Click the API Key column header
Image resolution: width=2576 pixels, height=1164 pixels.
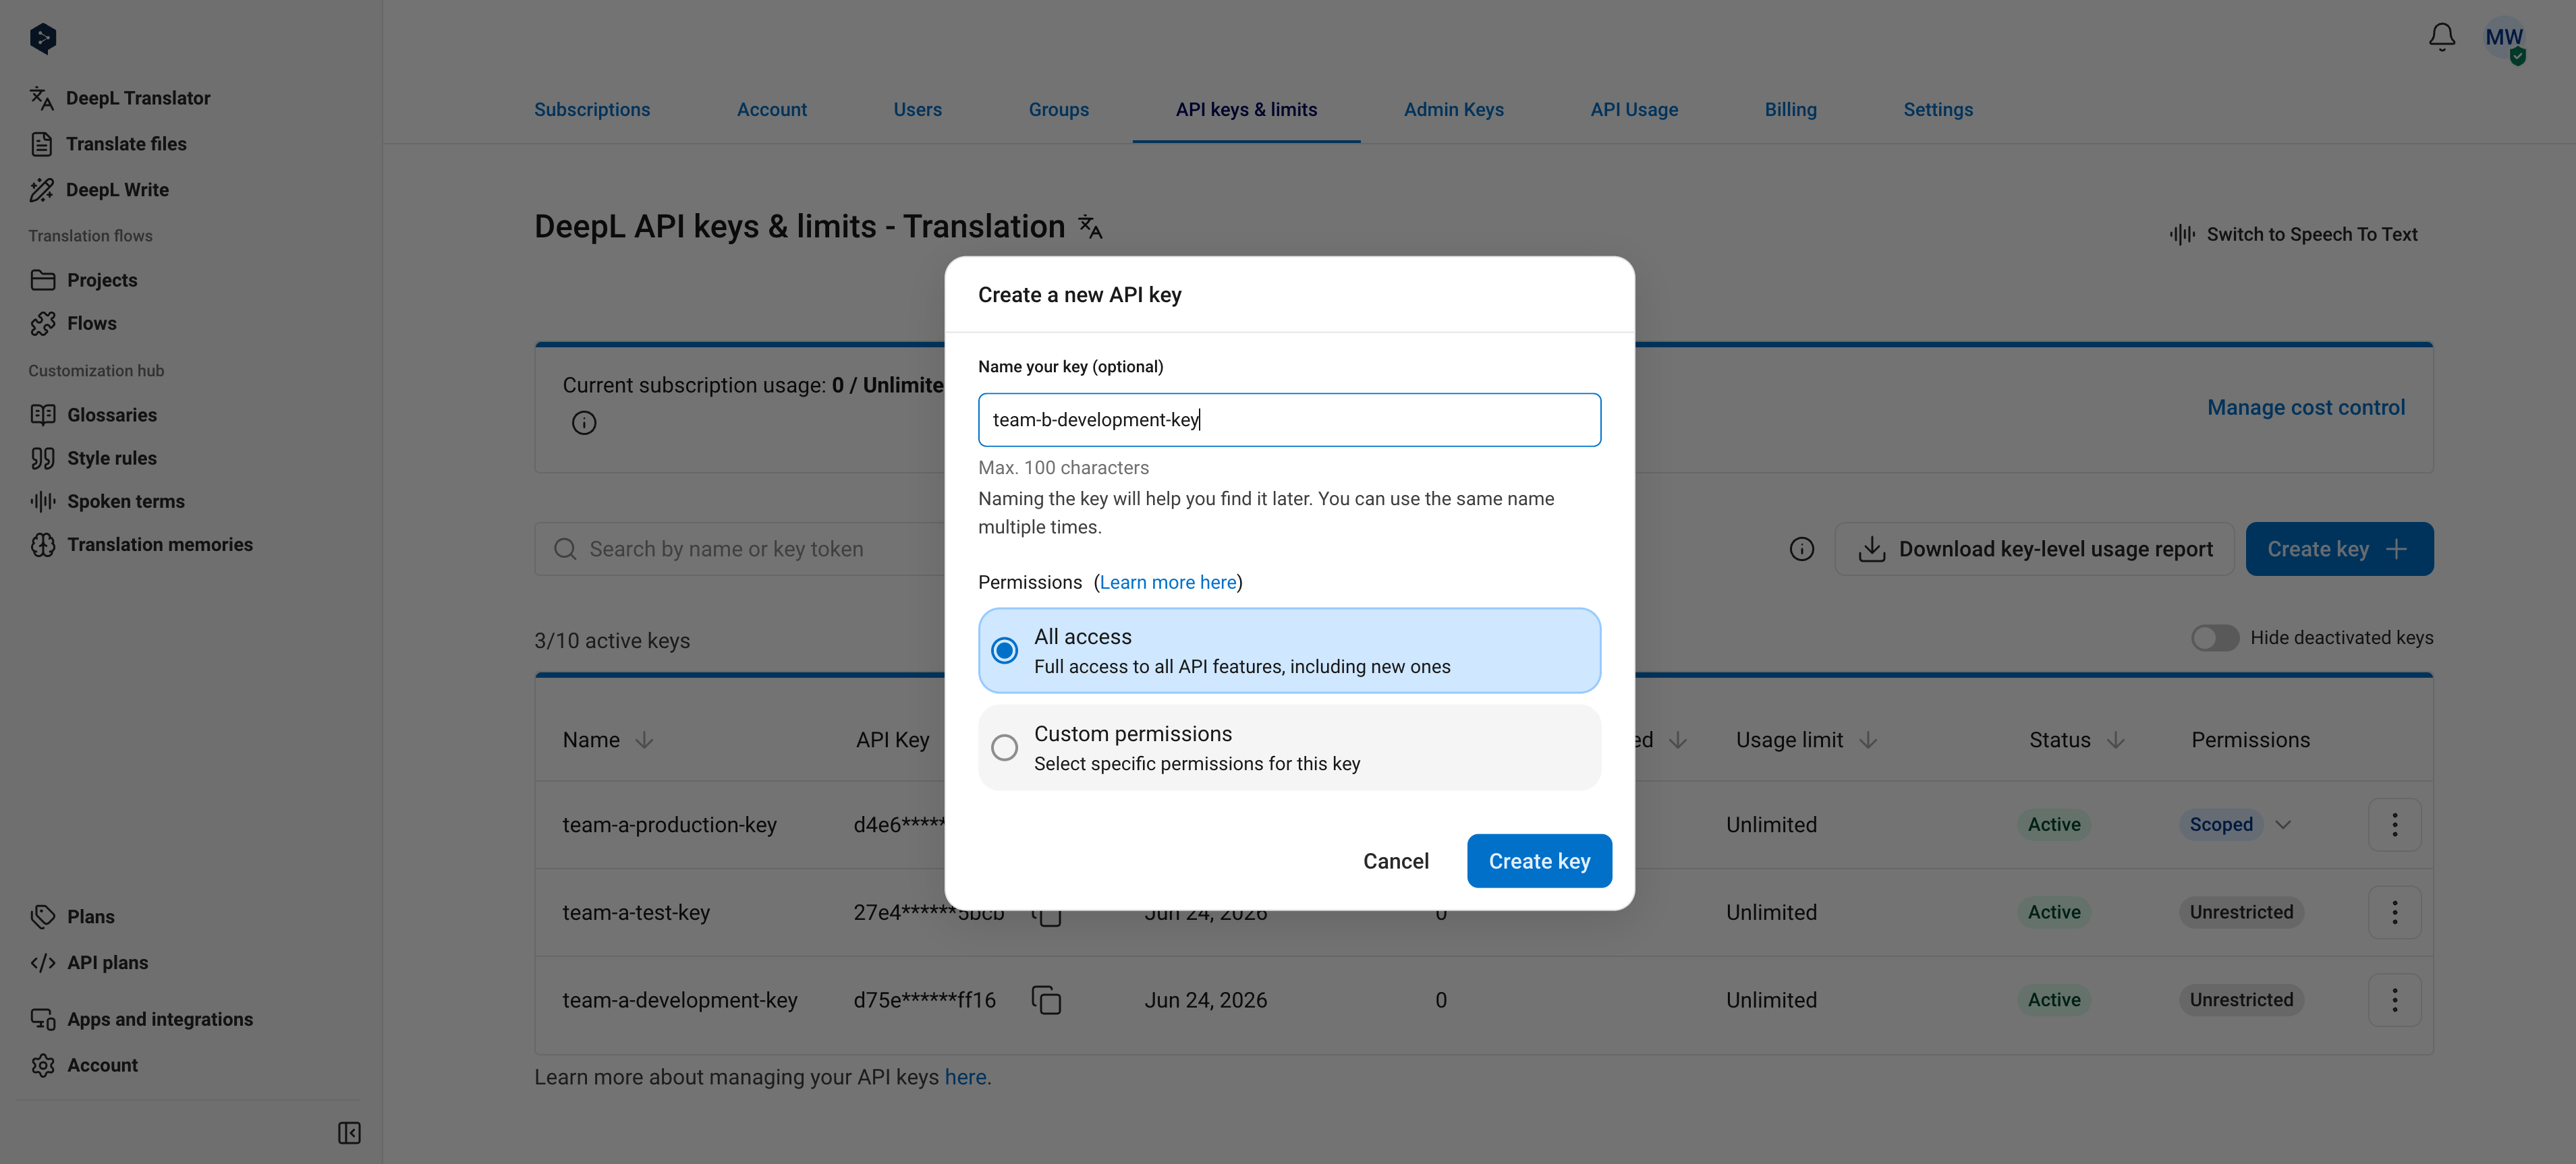coord(893,740)
